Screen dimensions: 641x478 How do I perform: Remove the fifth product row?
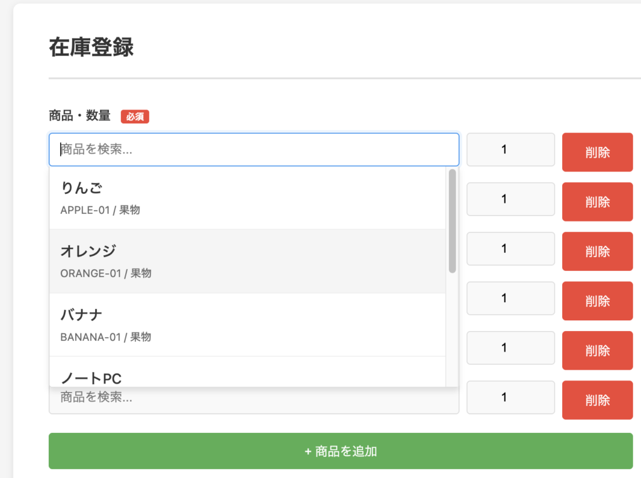[597, 350]
